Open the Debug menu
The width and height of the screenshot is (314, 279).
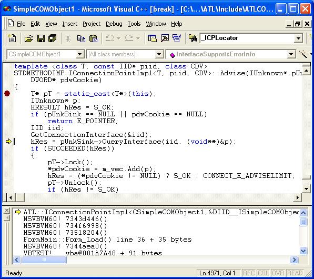(114, 24)
